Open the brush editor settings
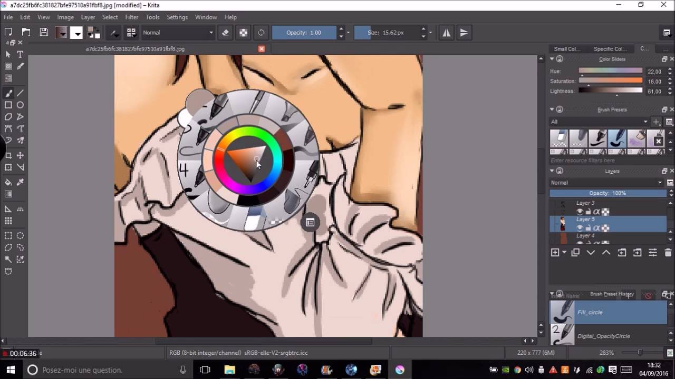675x379 pixels. point(114,33)
